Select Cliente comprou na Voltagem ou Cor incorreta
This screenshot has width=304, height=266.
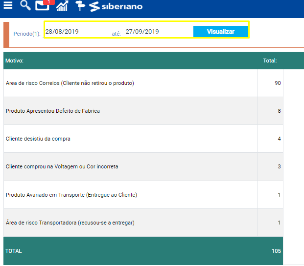pyautogui.click(x=143, y=166)
